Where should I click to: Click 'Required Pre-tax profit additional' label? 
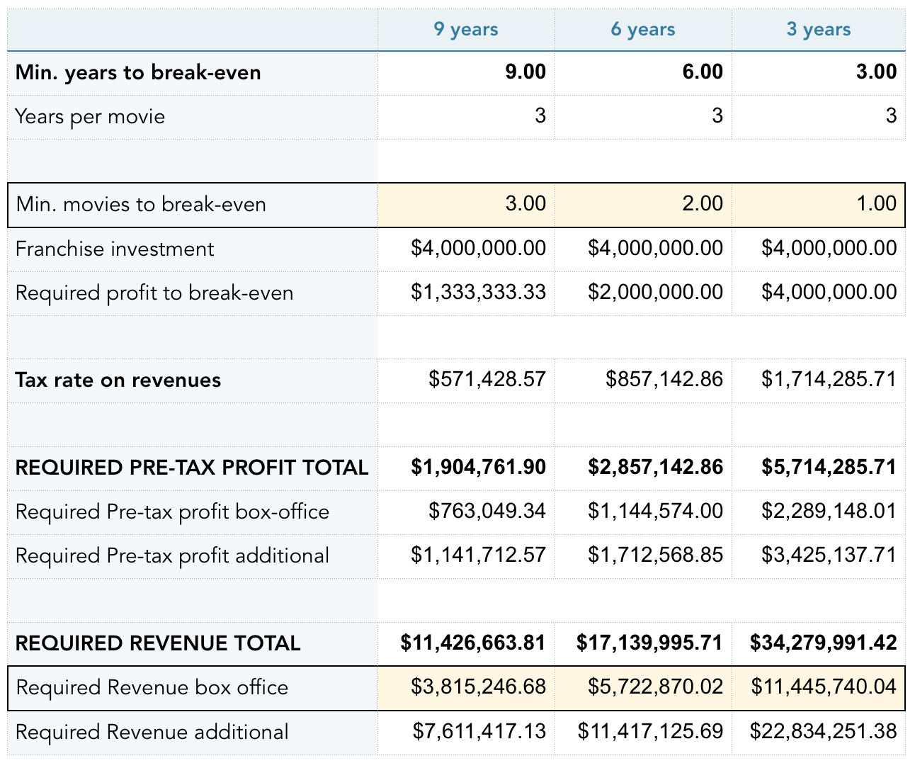point(172,555)
